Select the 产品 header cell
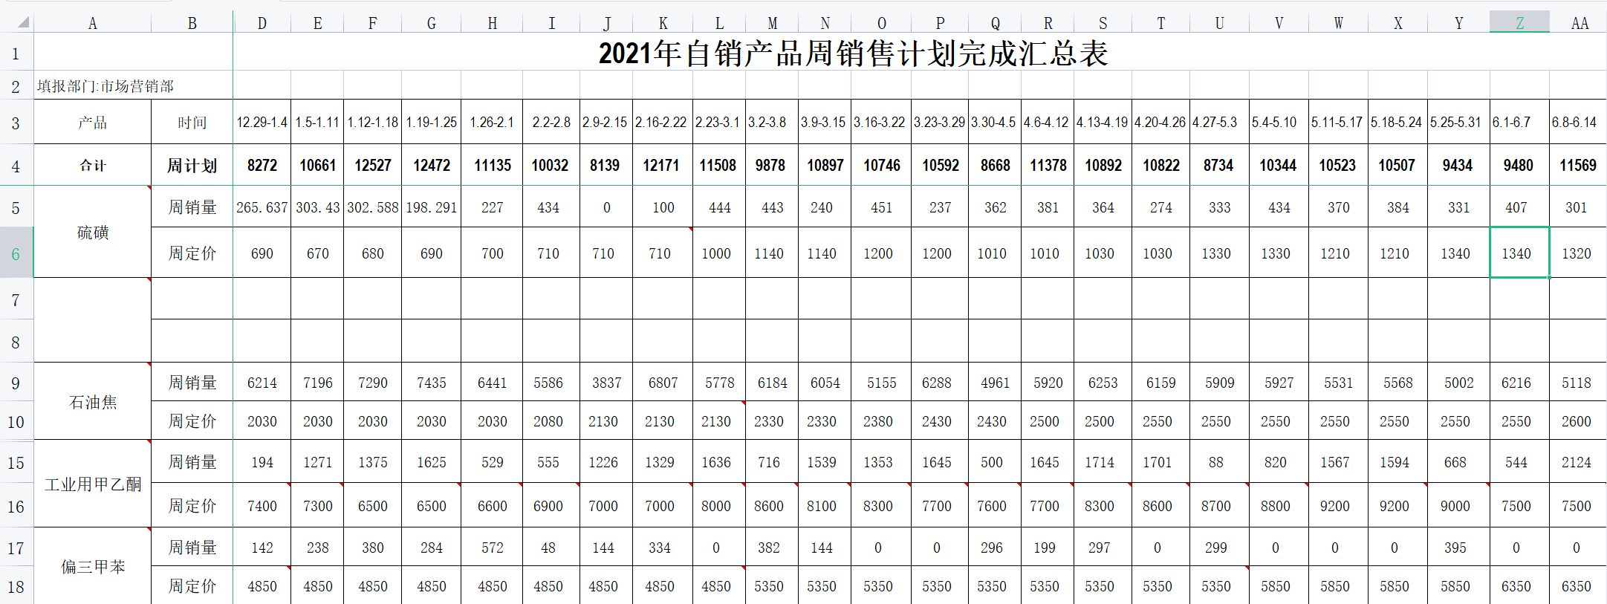1607x604 pixels. tap(93, 123)
